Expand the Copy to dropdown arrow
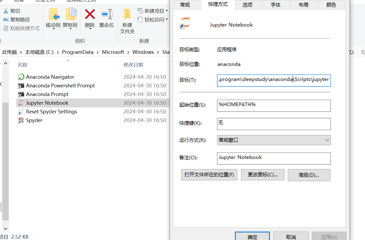Viewport: 365px width, 240px height. pos(70,29)
